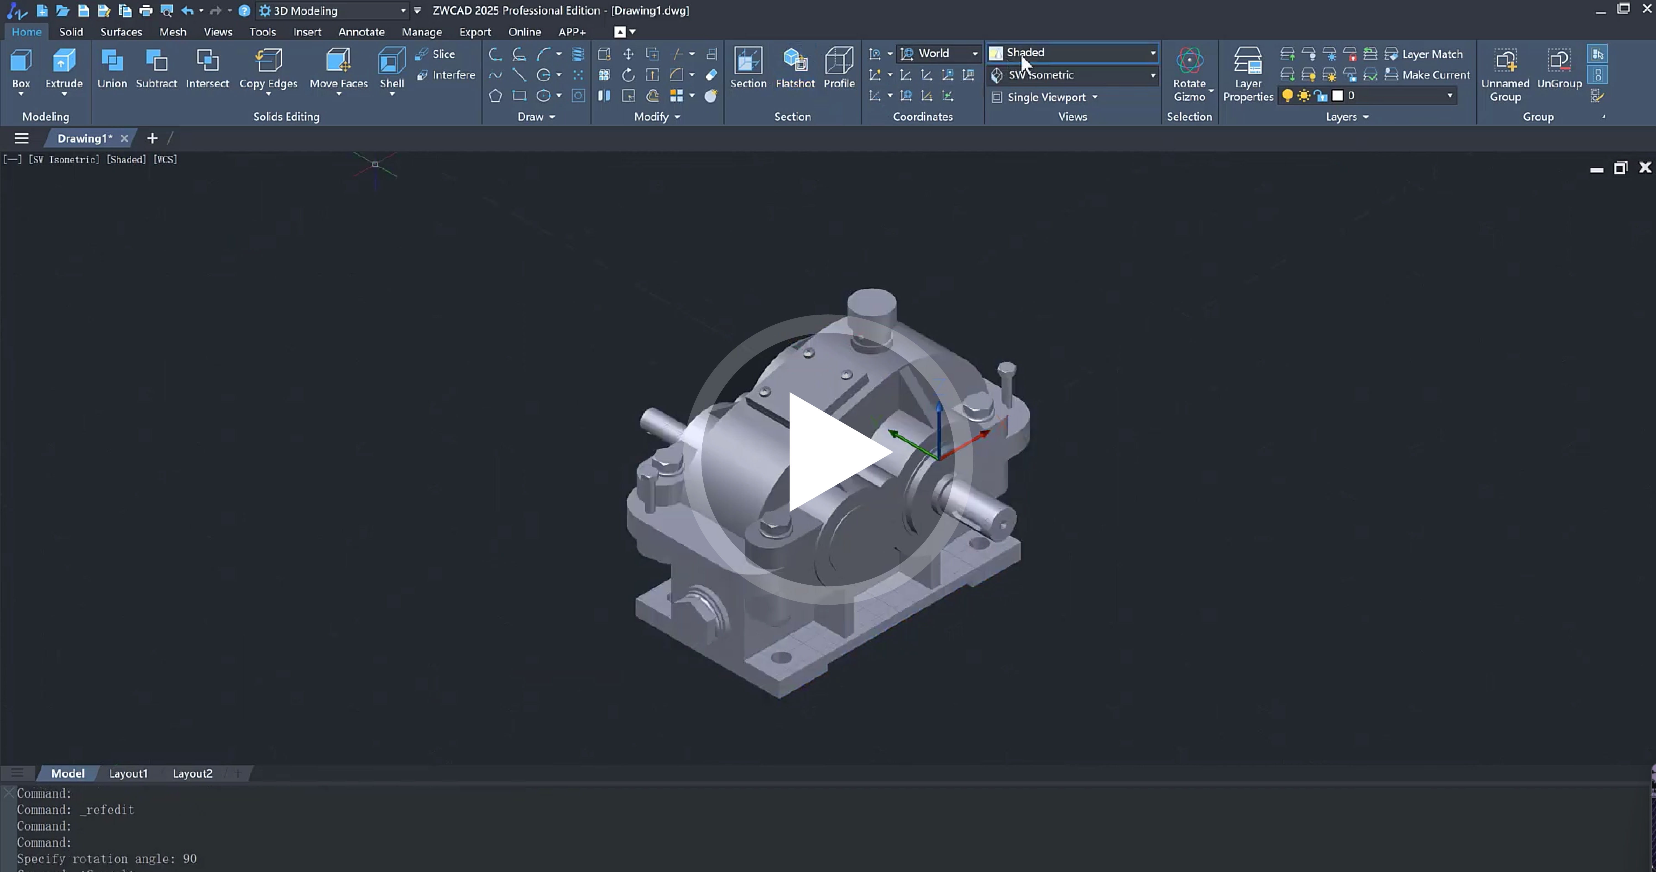The image size is (1656, 872).
Task: Toggle layer 0 lock padlock
Action: click(x=1320, y=96)
